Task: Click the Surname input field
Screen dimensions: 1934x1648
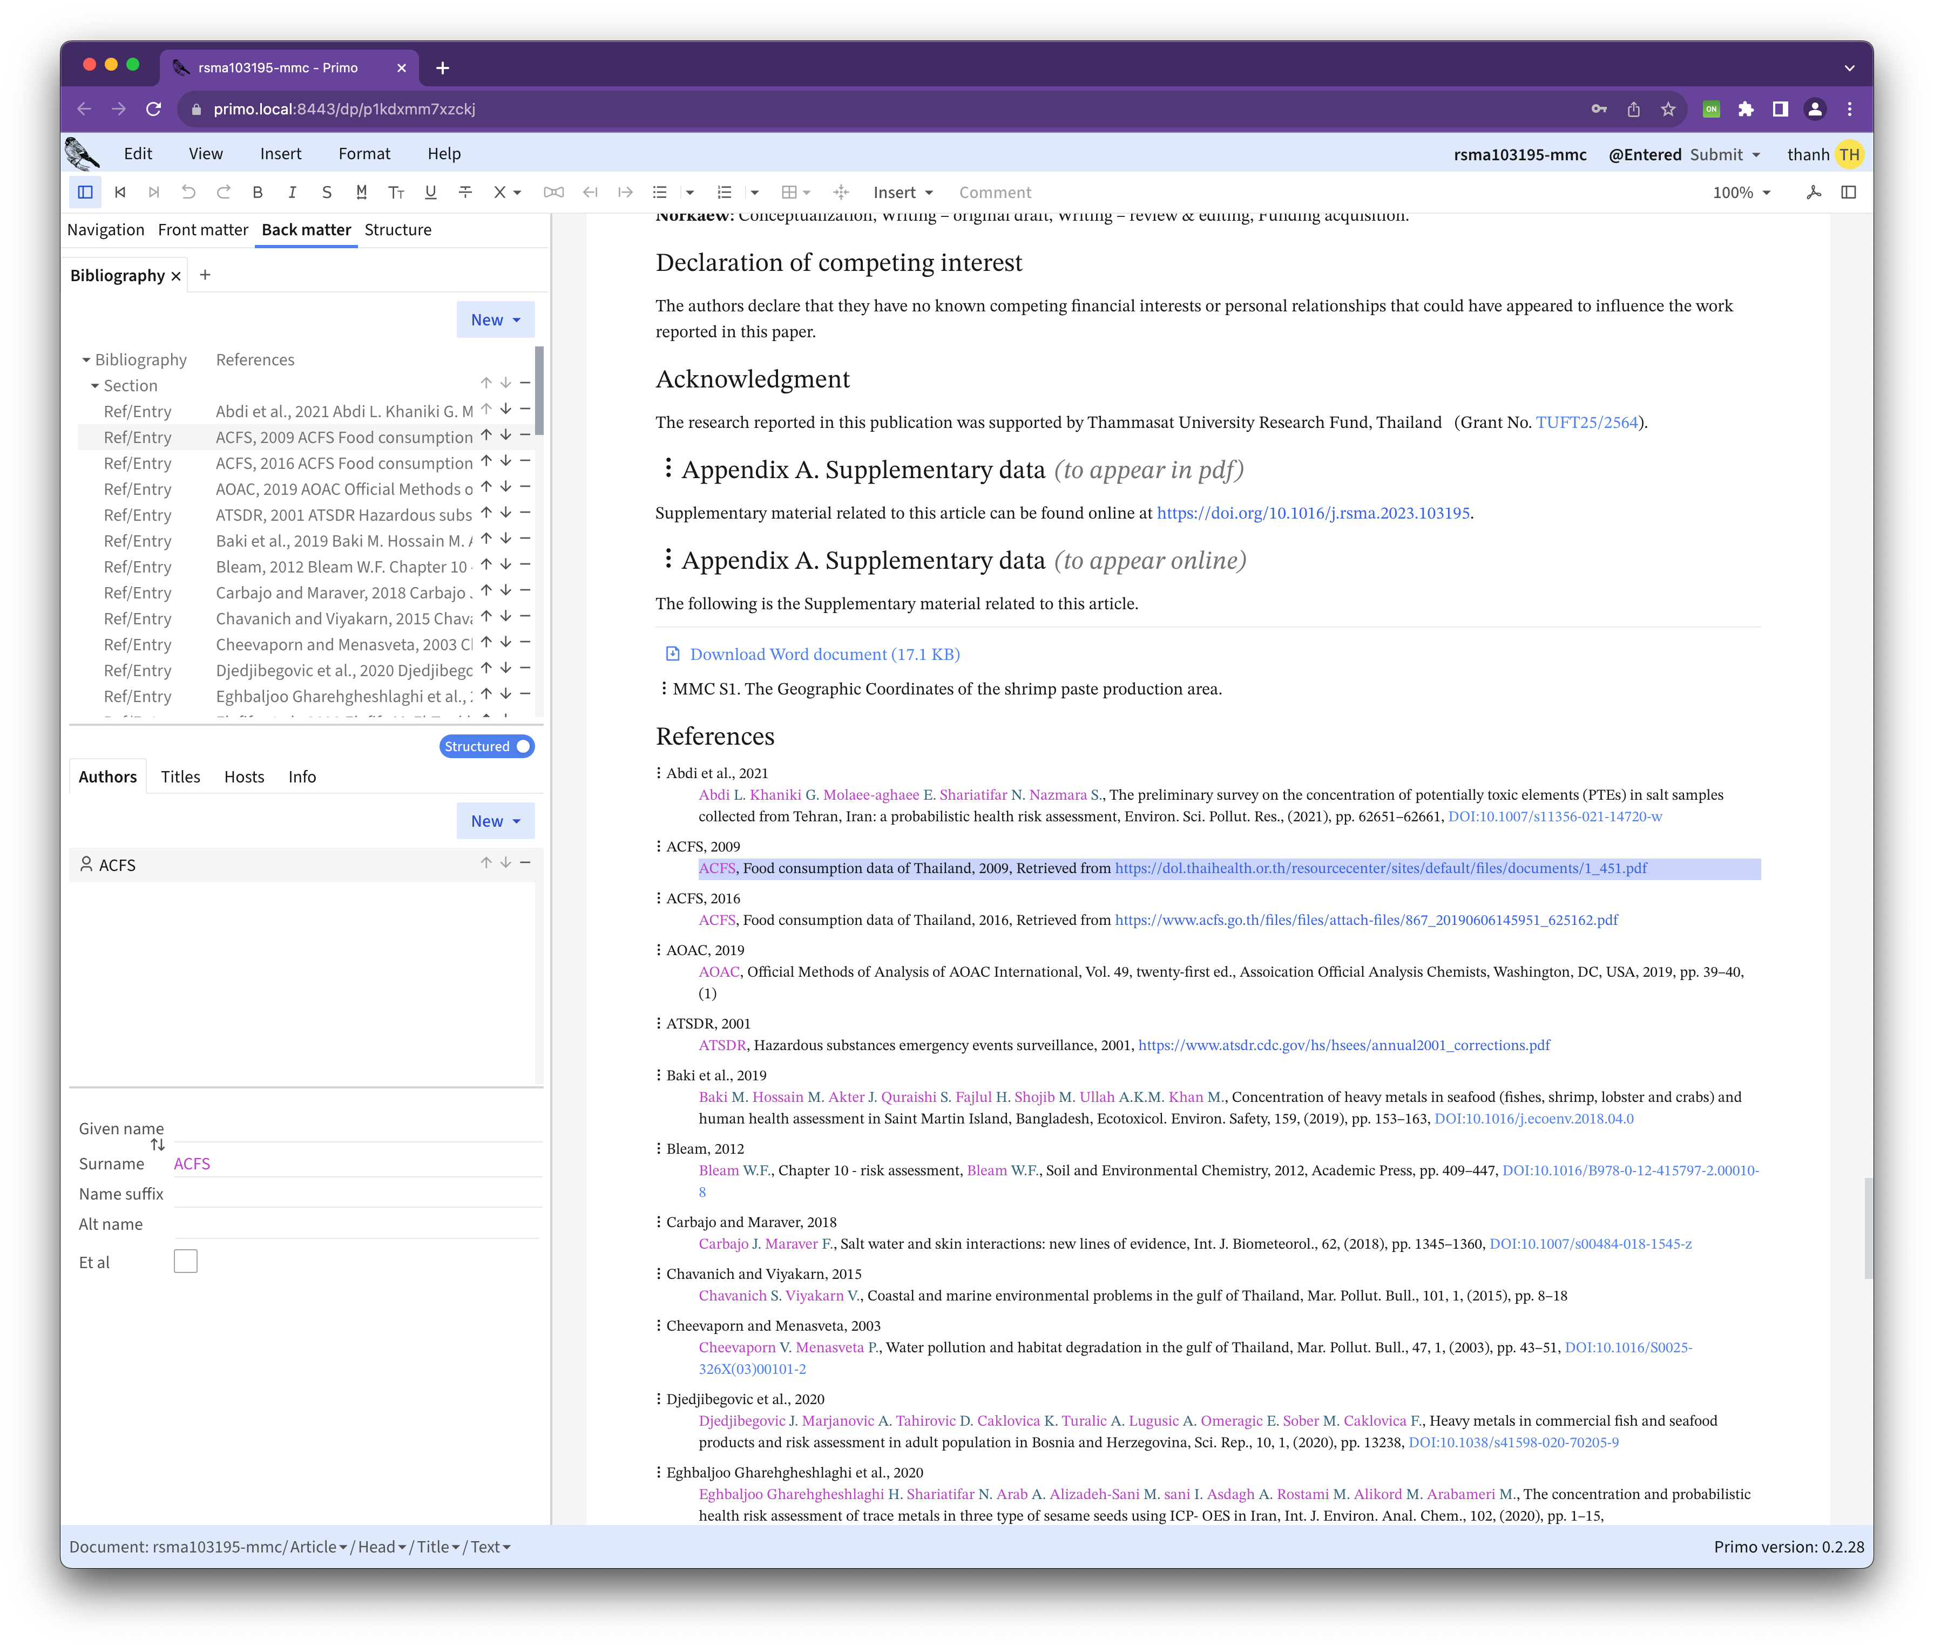Action: tap(355, 1164)
